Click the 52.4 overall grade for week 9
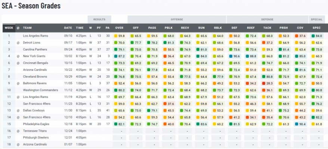Viewport: 328px width, 149px height. coord(119,83)
